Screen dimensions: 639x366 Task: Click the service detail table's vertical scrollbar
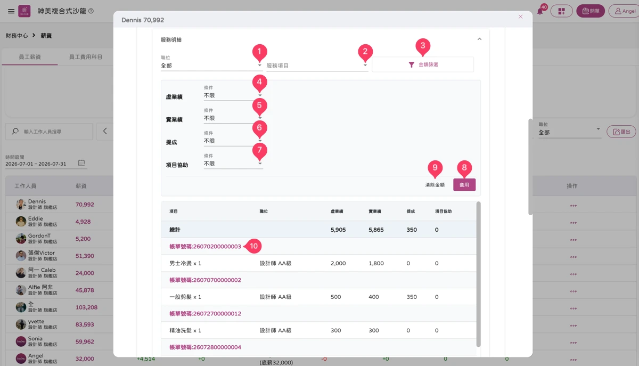[x=478, y=274]
